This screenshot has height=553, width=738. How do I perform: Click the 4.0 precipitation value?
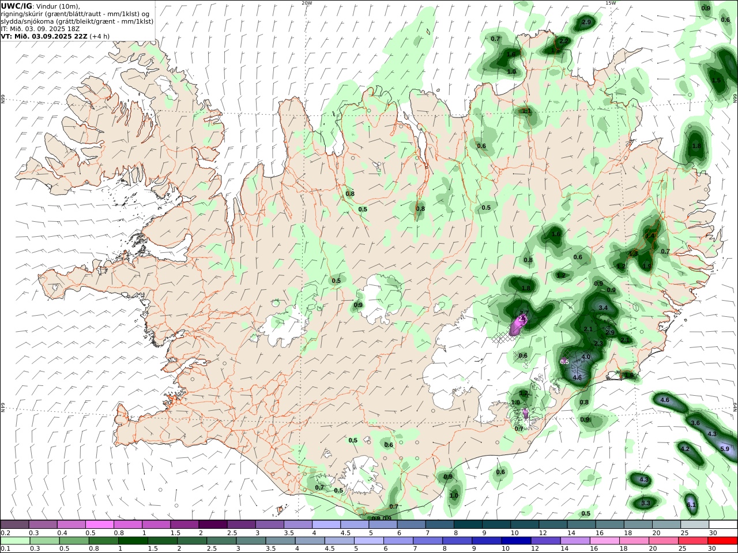pyautogui.click(x=586, y=357)
